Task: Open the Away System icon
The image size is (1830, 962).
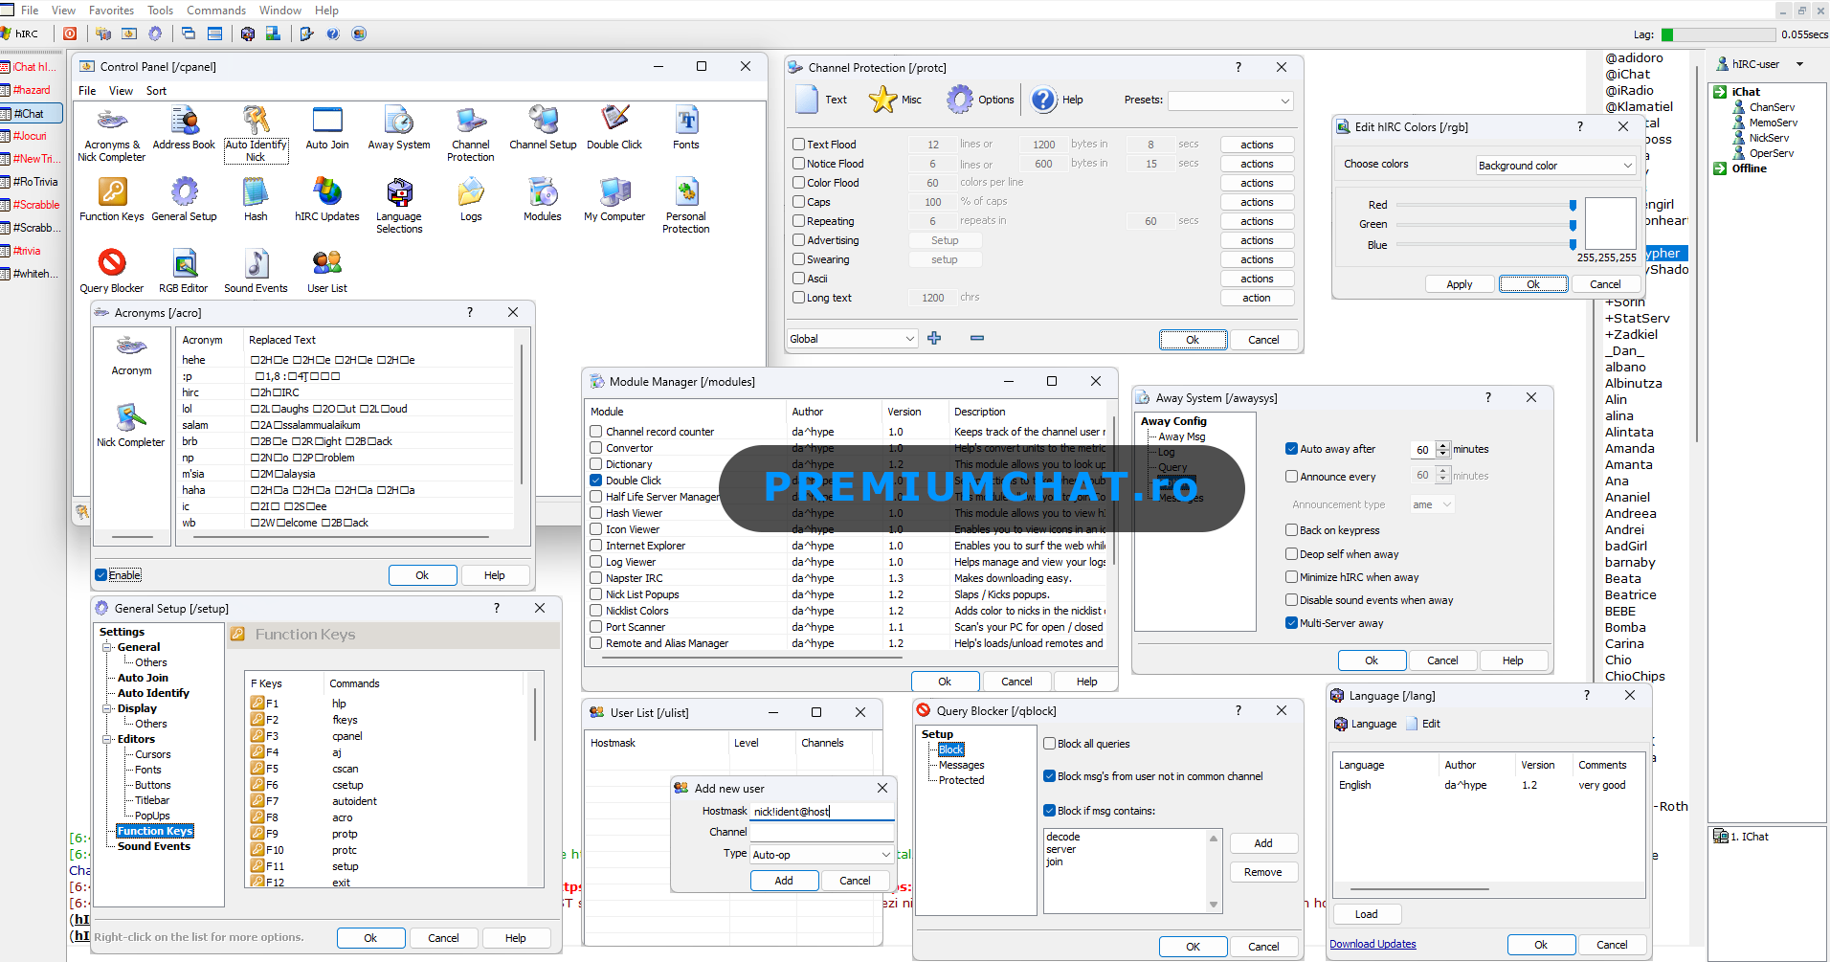Action: [x=399, y=128]
